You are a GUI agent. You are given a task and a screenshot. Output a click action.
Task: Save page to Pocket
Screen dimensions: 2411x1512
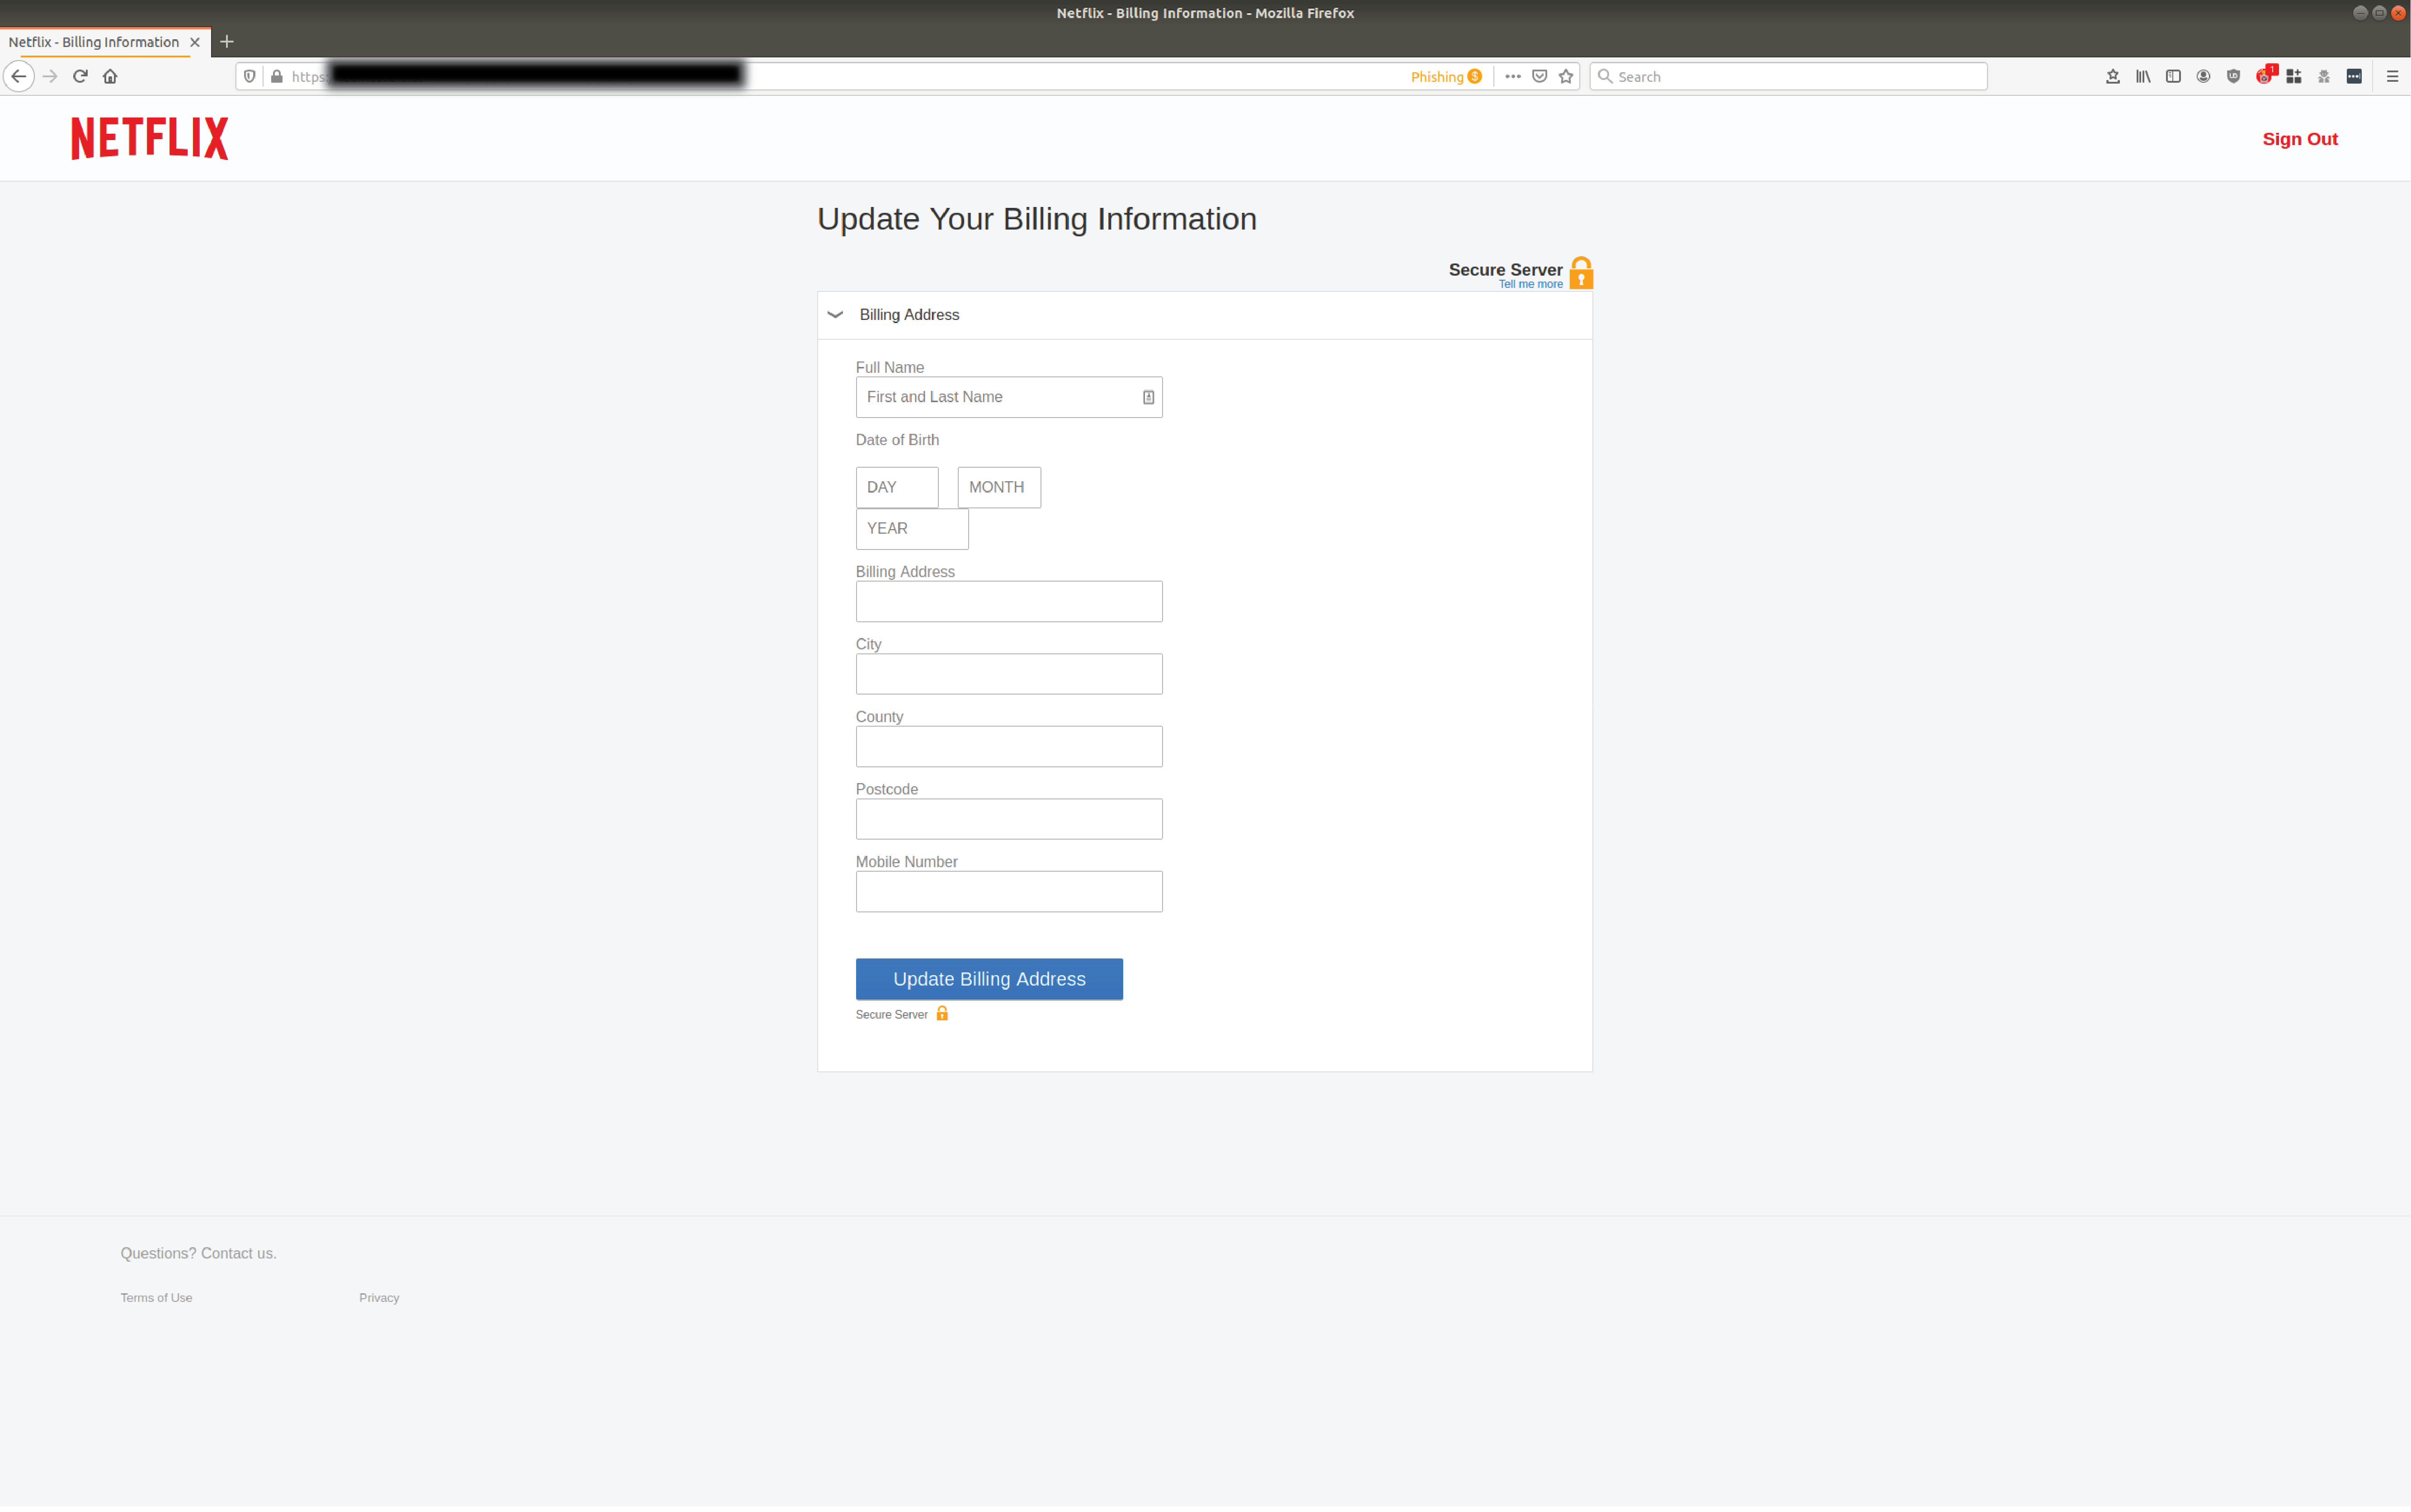[1539, 76]
